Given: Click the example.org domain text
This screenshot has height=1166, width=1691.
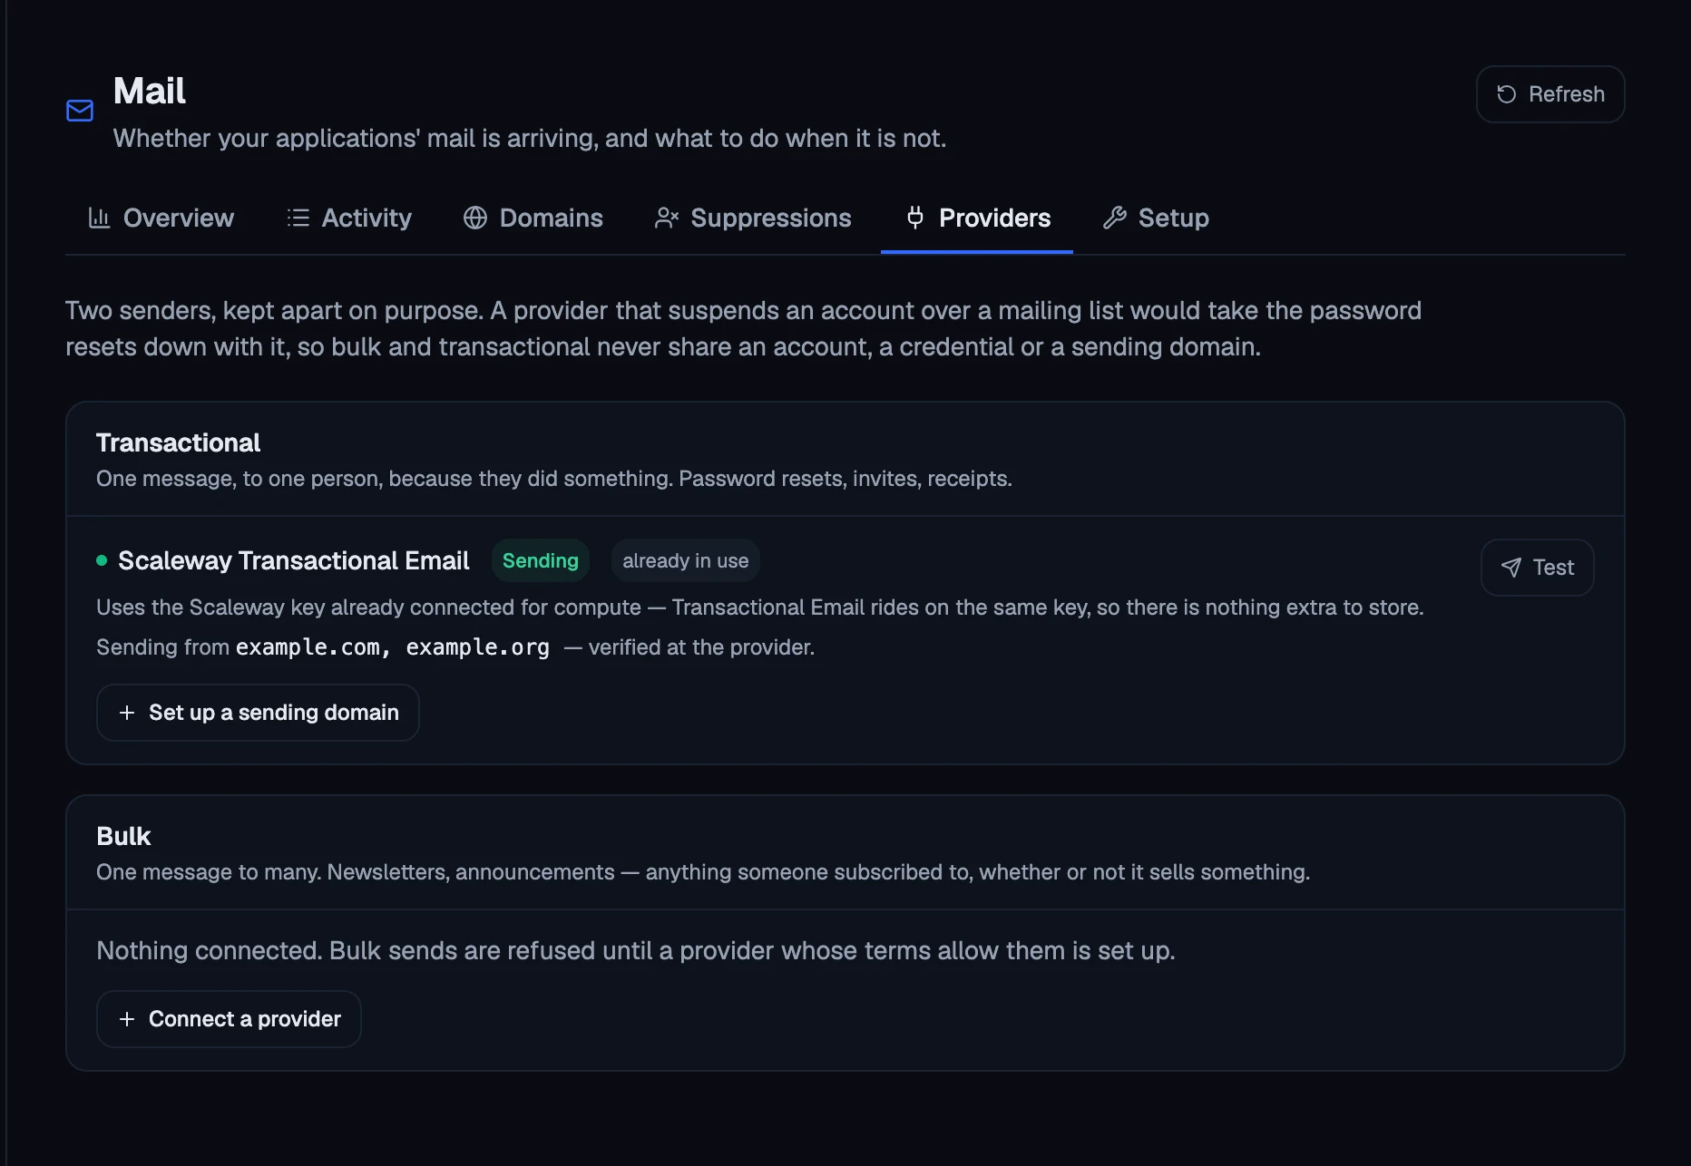Looking at the screenshot, I should click(478, 647).
